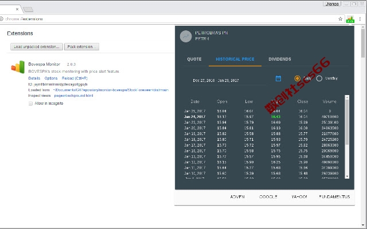Click the Bovespa Monitor toolbar extension icon
Viewport: 367px width, 229px height.
pos(350,19)
